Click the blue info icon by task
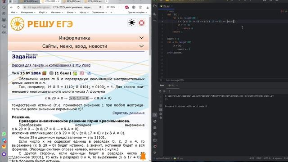Image resolution: width=288 pixels, height=162 pixels. 89,73
